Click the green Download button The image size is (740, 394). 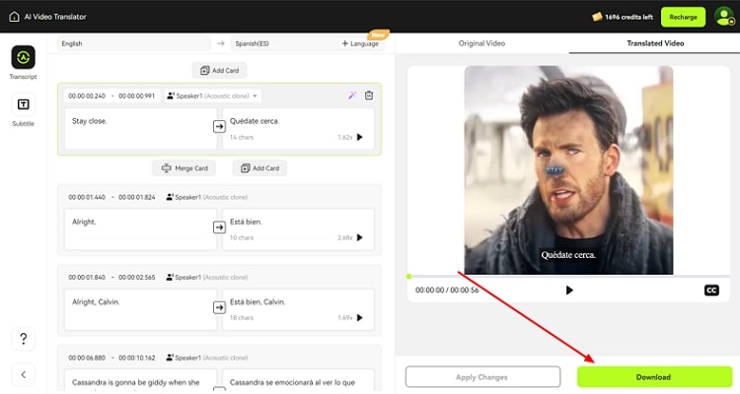pyautogui.click(x=653, y=377)
